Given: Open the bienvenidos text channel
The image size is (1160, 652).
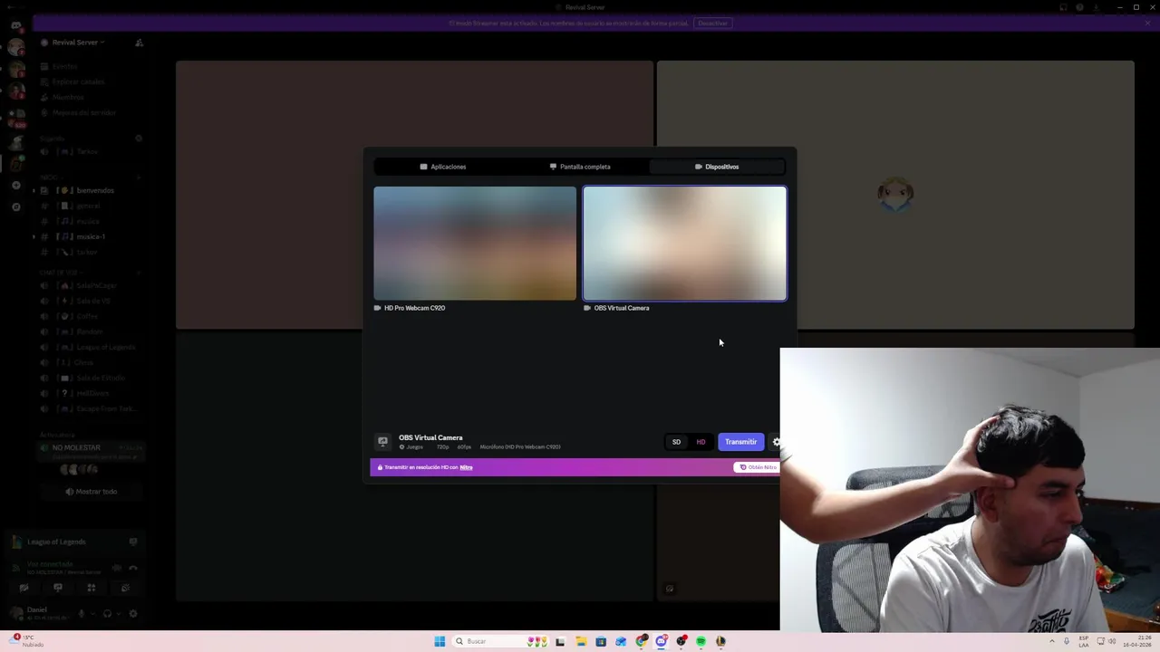Looking at the screenshot, I should click(91, 190).
